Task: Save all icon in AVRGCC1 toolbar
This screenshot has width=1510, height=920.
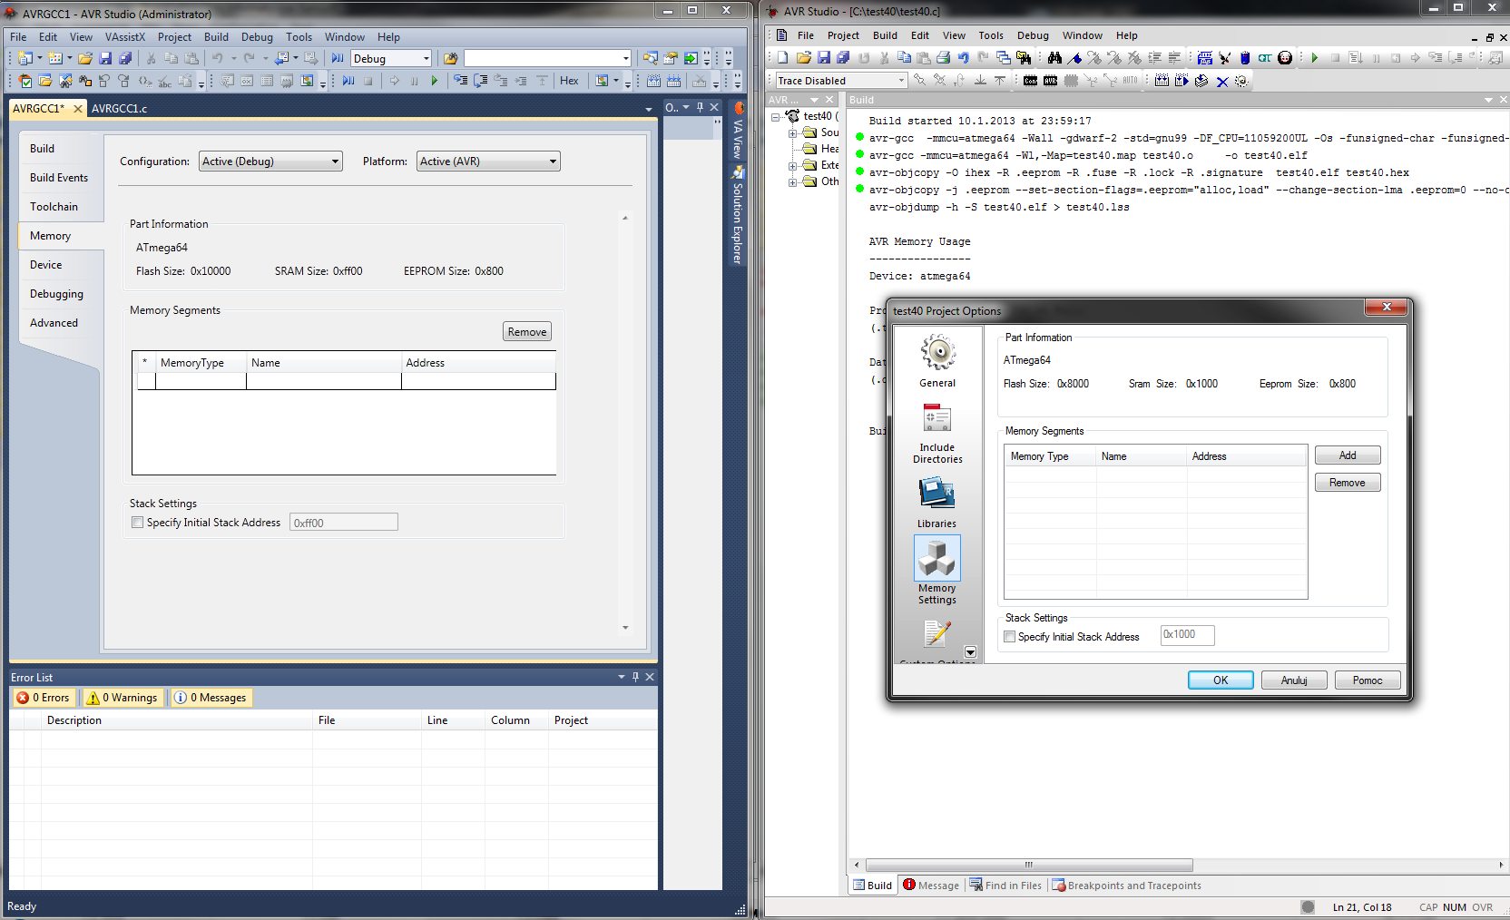Action: 125,58
